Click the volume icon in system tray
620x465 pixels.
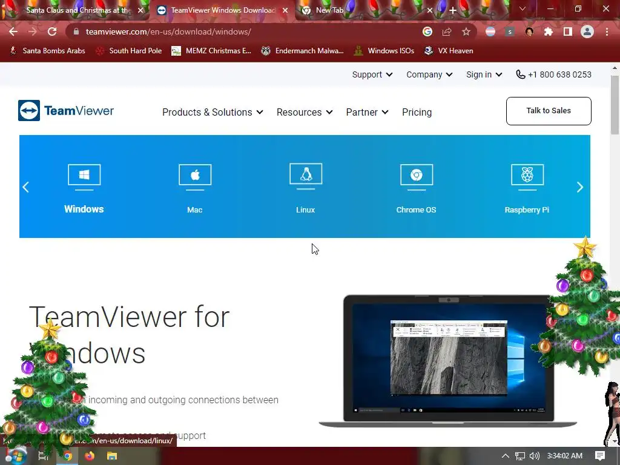tap(534, 456)
